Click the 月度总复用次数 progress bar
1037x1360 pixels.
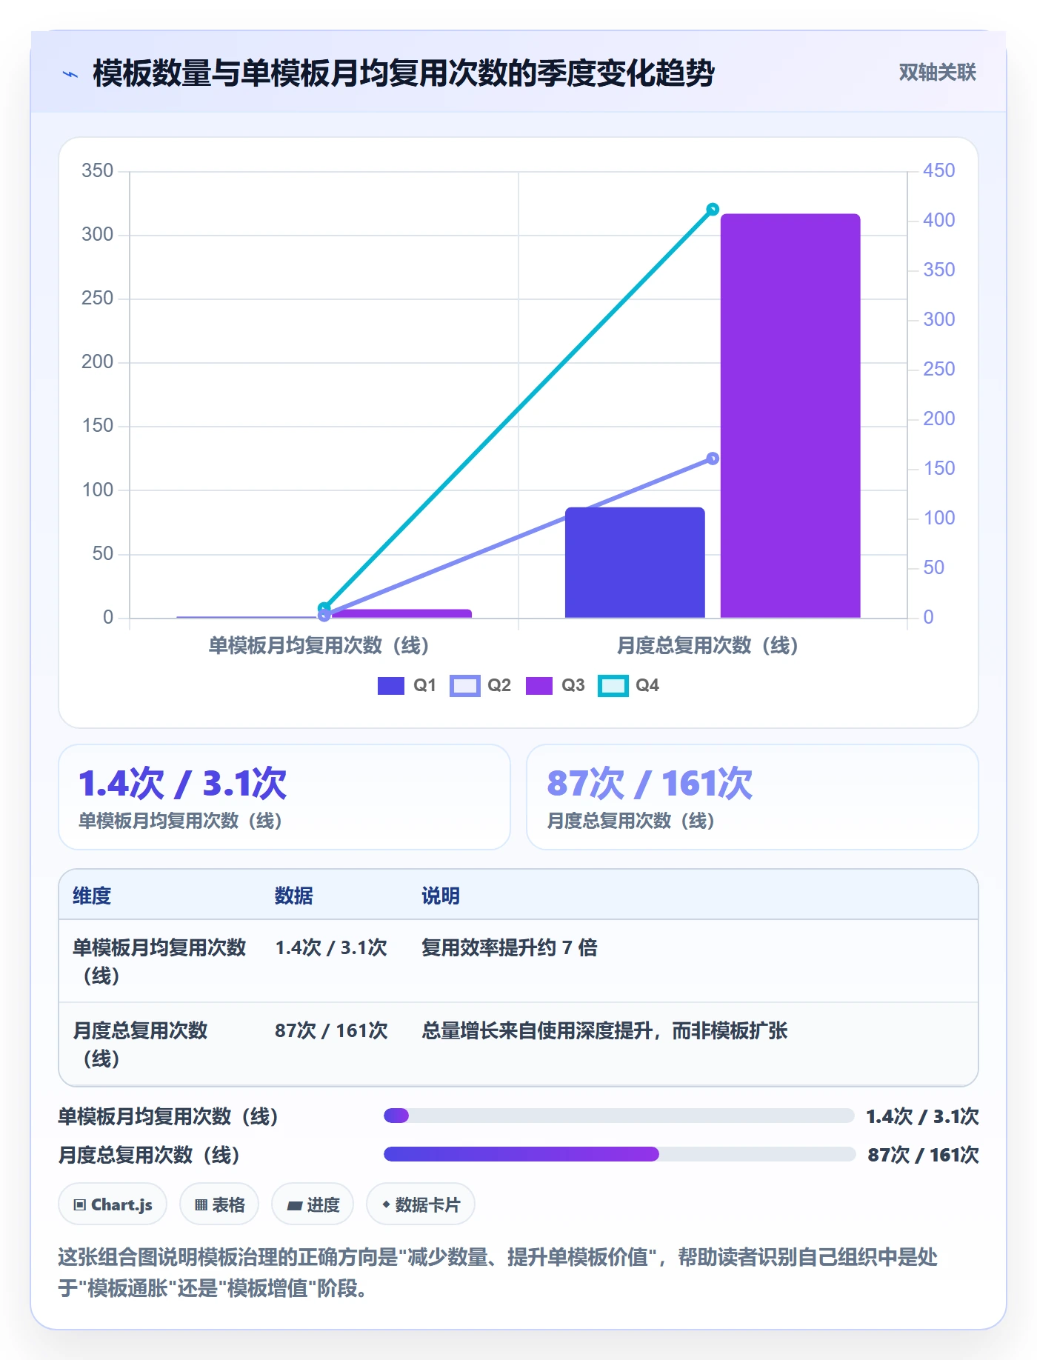point(619,1154)
